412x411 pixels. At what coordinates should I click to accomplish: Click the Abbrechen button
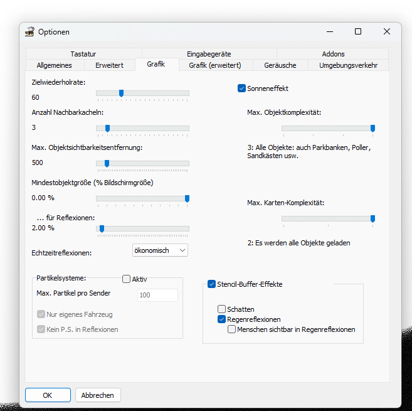pos(98,395)
